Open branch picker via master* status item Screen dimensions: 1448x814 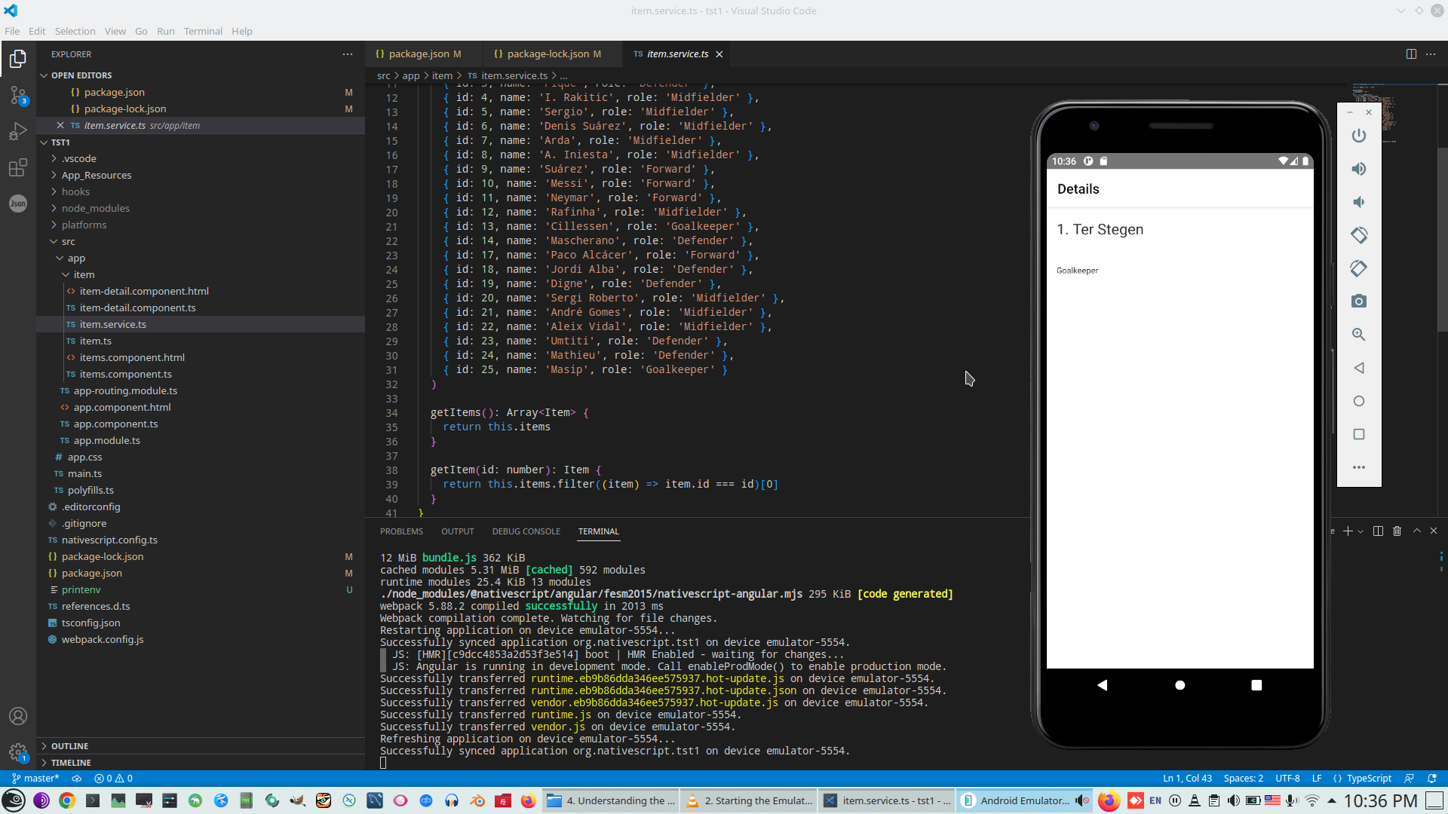[35, 778]
